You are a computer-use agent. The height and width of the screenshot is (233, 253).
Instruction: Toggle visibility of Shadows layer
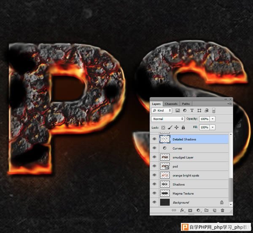(x=154, y=184)
